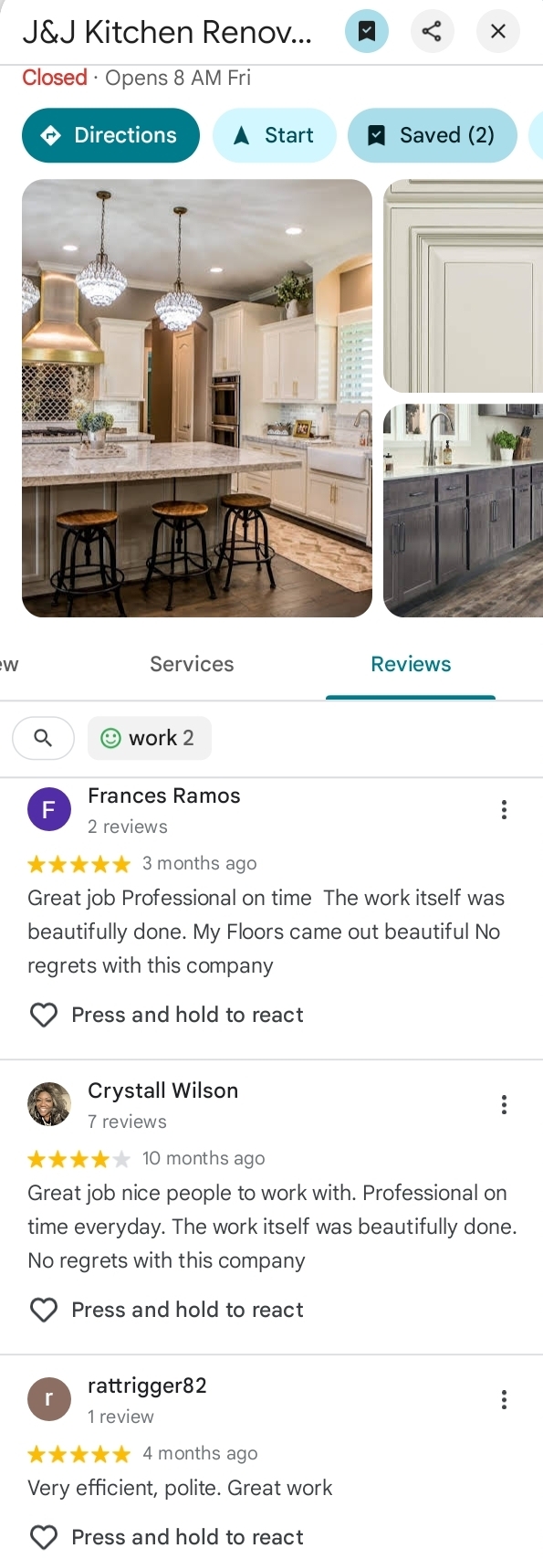543x1559 pixels.
Task: Open options menu for rattrigger82 review
Action: (504, 1400)
